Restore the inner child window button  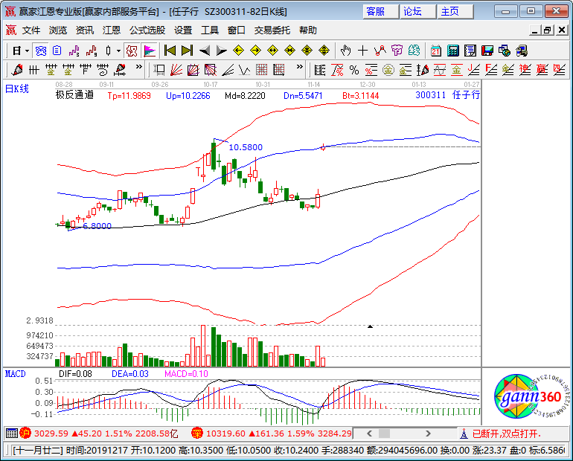(547, 30)
